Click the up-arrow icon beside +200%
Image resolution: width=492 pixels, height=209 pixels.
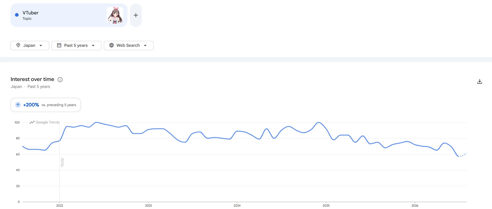(x=18, y=105)
